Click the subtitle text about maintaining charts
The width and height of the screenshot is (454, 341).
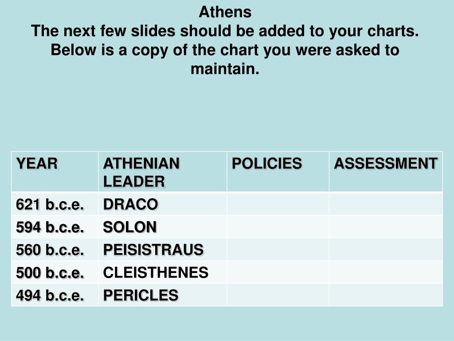click(225, 50)
